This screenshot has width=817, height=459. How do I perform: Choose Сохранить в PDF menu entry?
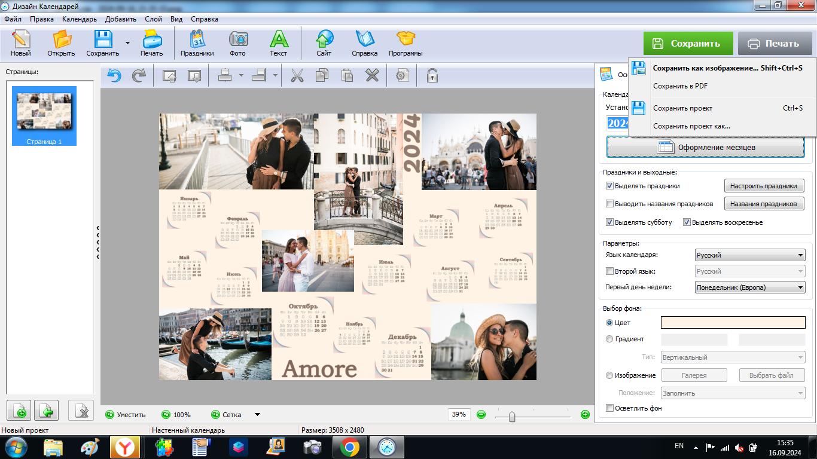[x=680, y=86]
